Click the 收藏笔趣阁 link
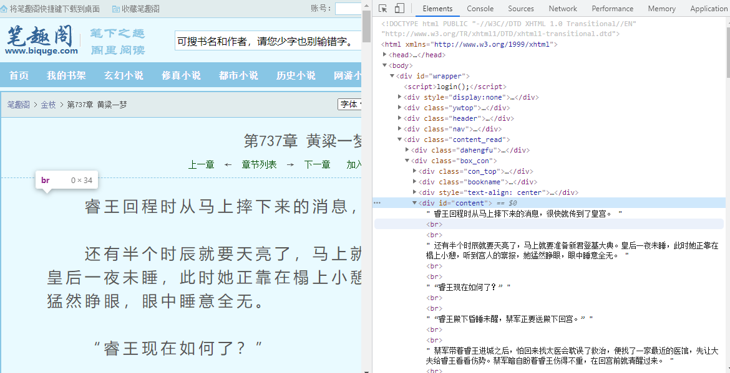Image resolution: width=730 pixels, height=373 pixels. pos(140,9)
